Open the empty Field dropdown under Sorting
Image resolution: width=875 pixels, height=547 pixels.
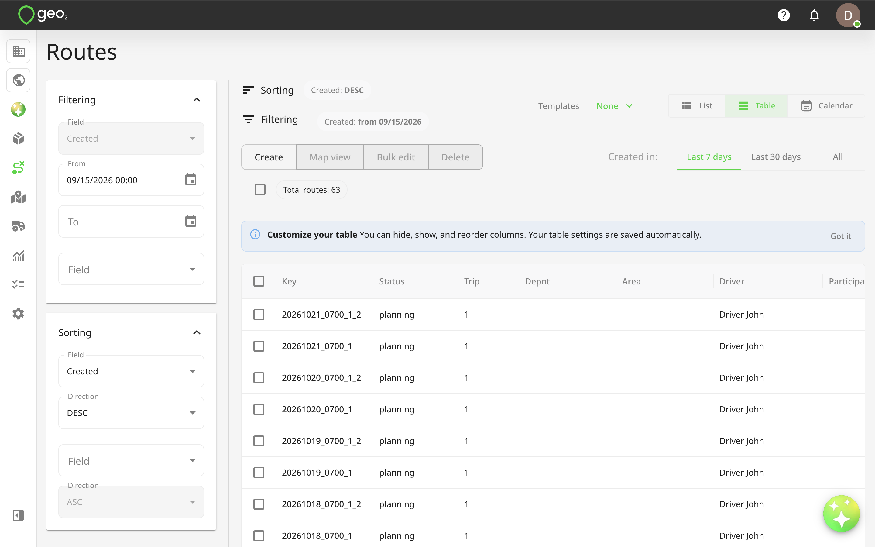pos(131,460)
